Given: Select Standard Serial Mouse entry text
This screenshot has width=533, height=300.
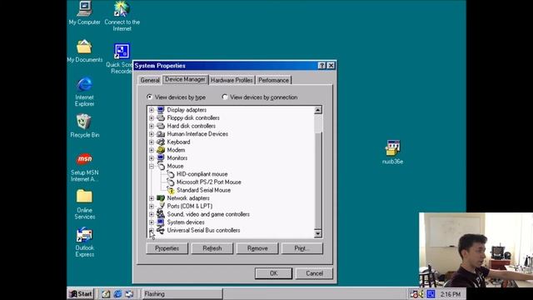Looking at the screenshot, I should 203,190.
